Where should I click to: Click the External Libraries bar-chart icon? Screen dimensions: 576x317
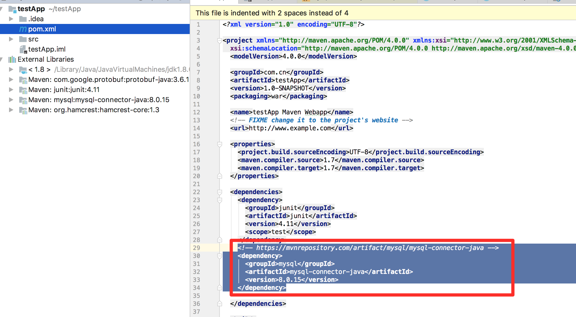click(12, 59)
